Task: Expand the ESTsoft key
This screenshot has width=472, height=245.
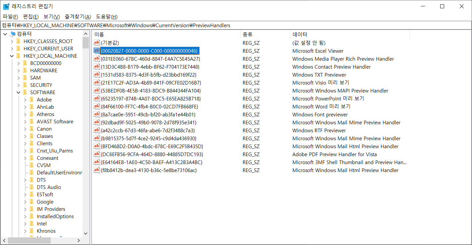Action: pyautogui.click(x=25, y=194)
